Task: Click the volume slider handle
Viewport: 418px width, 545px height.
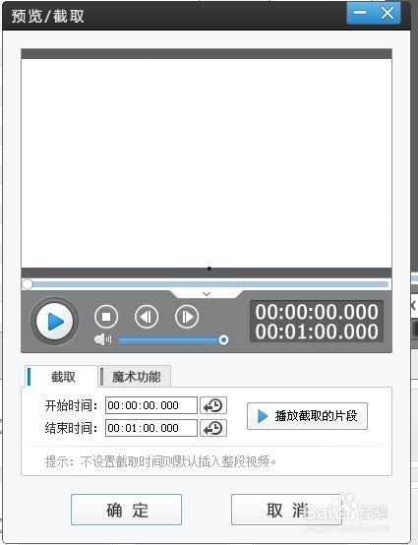Action: click(223, 339)
